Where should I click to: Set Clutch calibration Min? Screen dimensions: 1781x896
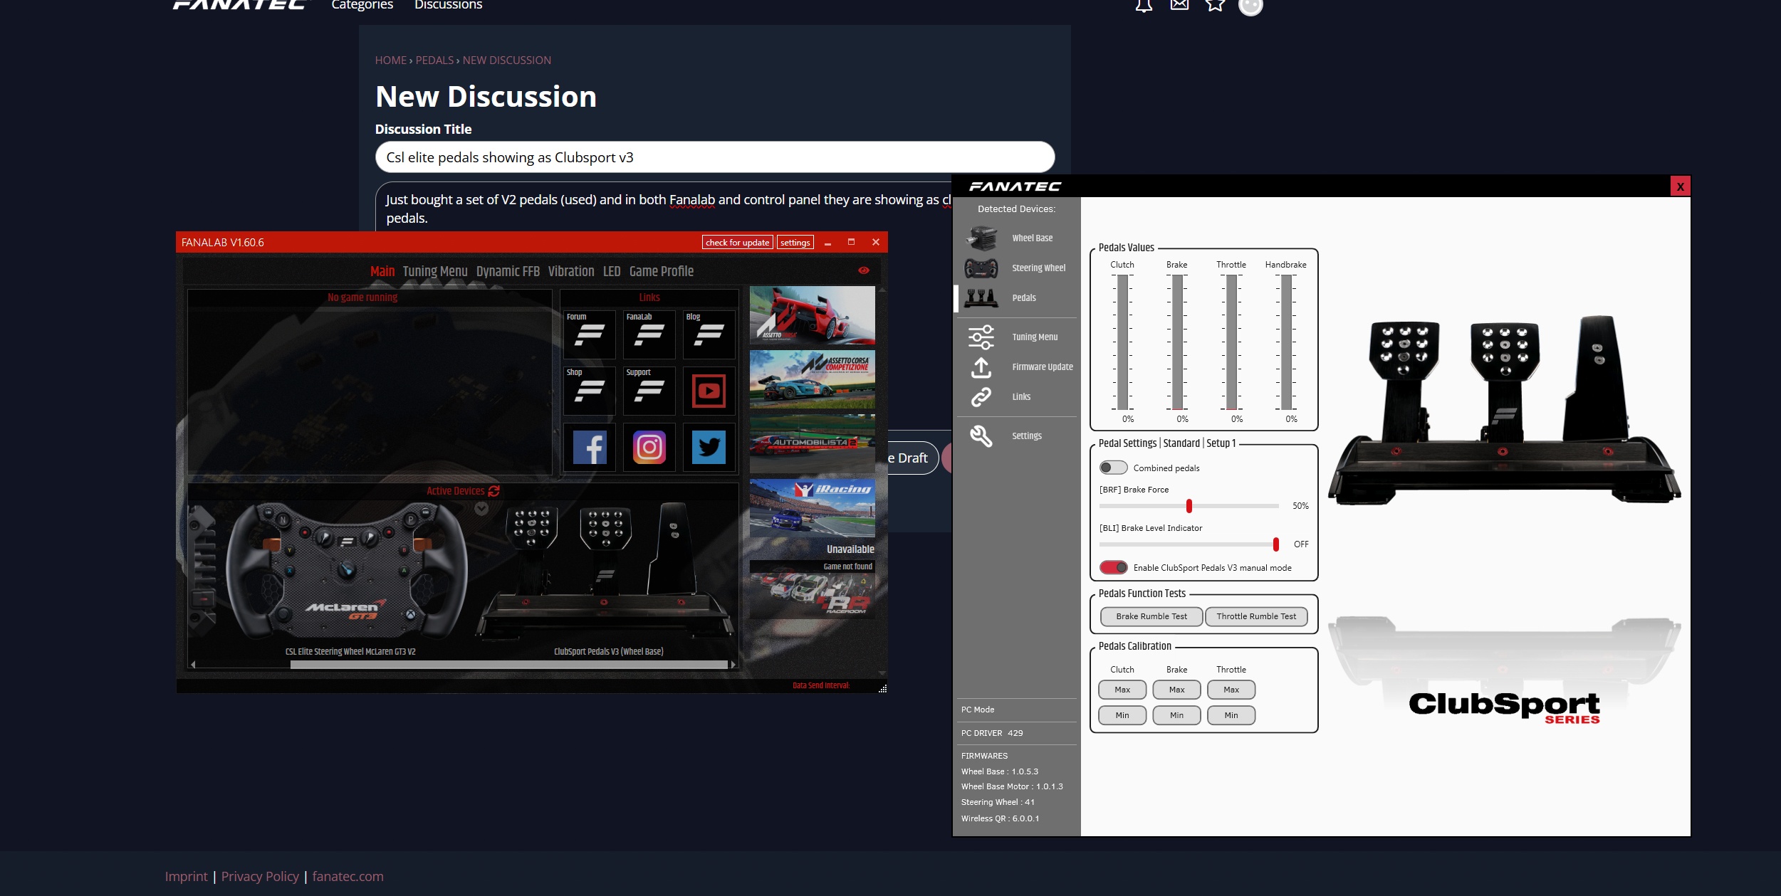coord(1122,715)
